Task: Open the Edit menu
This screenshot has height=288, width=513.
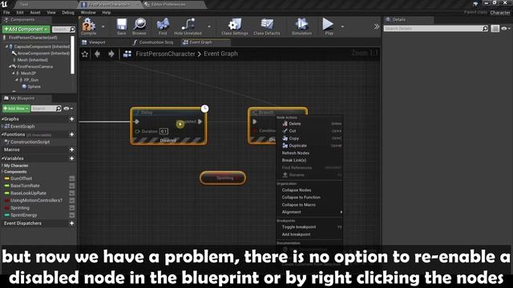Action: click(20, 13)
